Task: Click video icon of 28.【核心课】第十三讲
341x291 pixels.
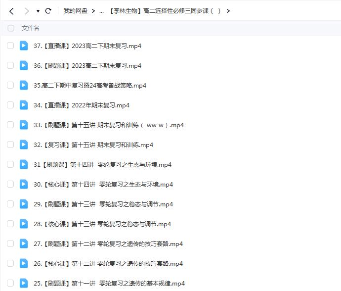Action: pyautogui.click(x=24, y=224)
